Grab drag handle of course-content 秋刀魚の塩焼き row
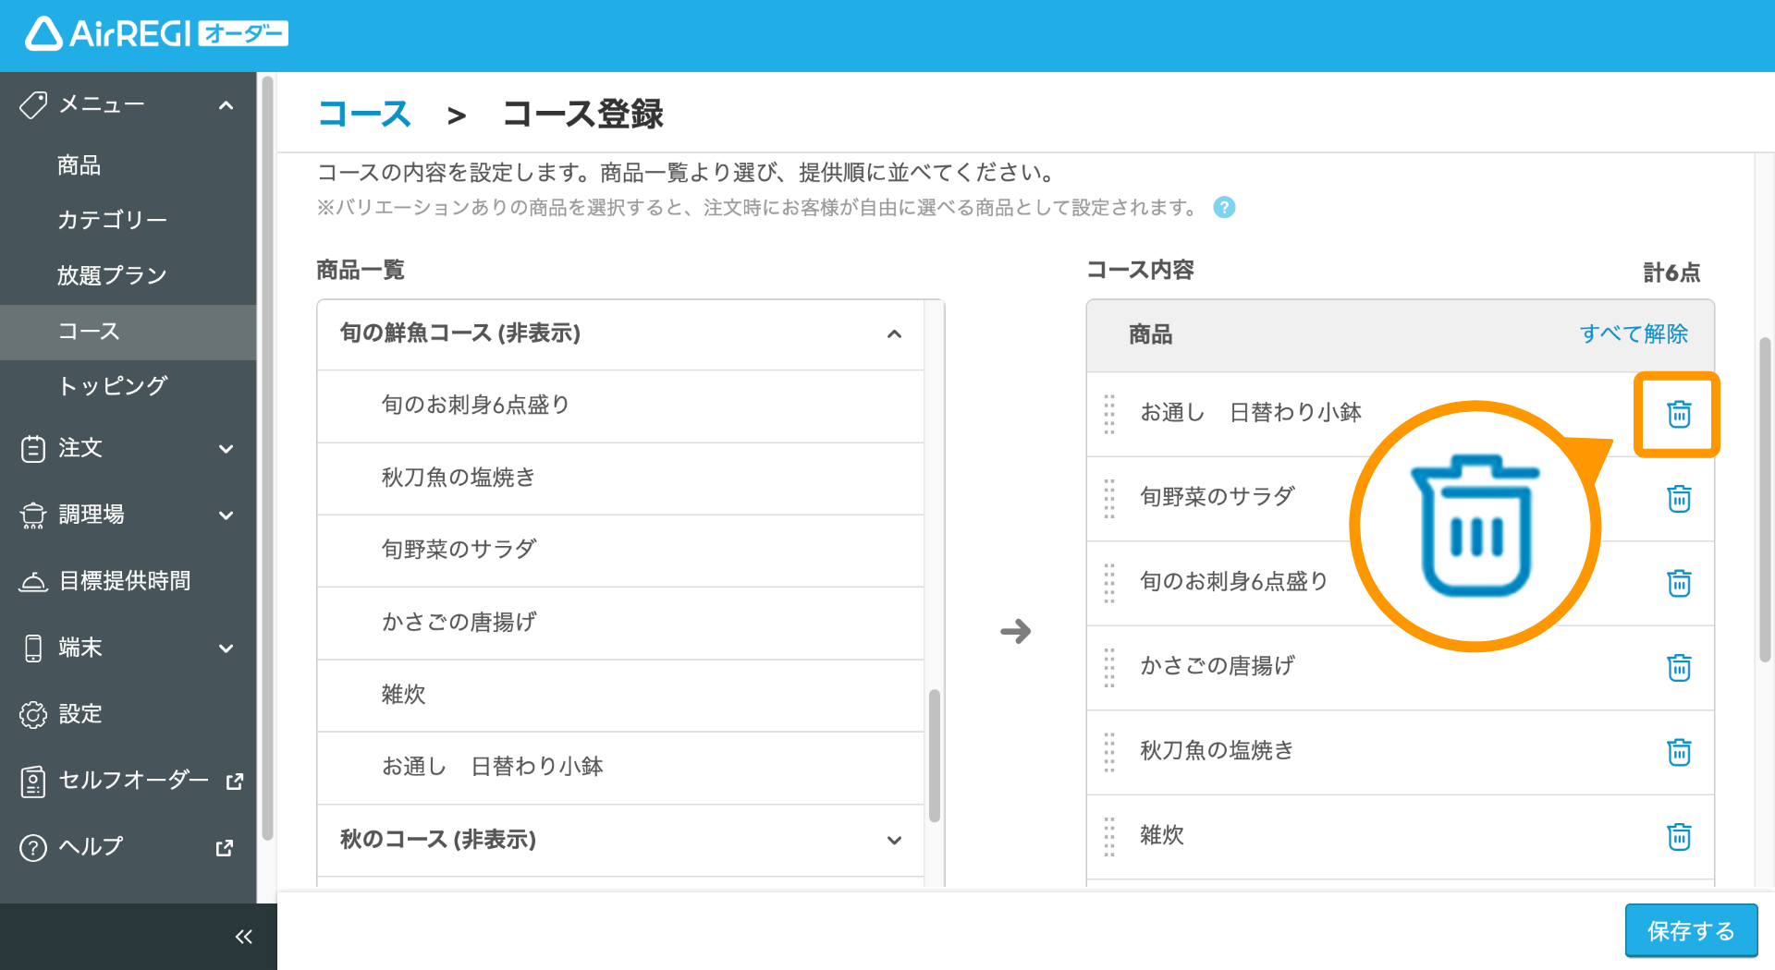The image size is (1775, 970). pyautogui.click(x=1109, y=752)
